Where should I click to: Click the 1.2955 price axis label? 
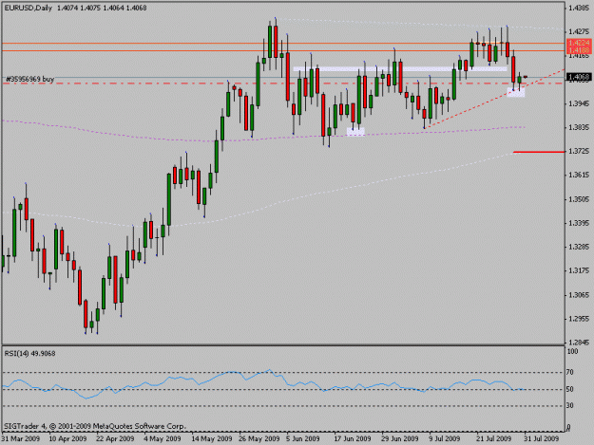(x=579, y=319)
